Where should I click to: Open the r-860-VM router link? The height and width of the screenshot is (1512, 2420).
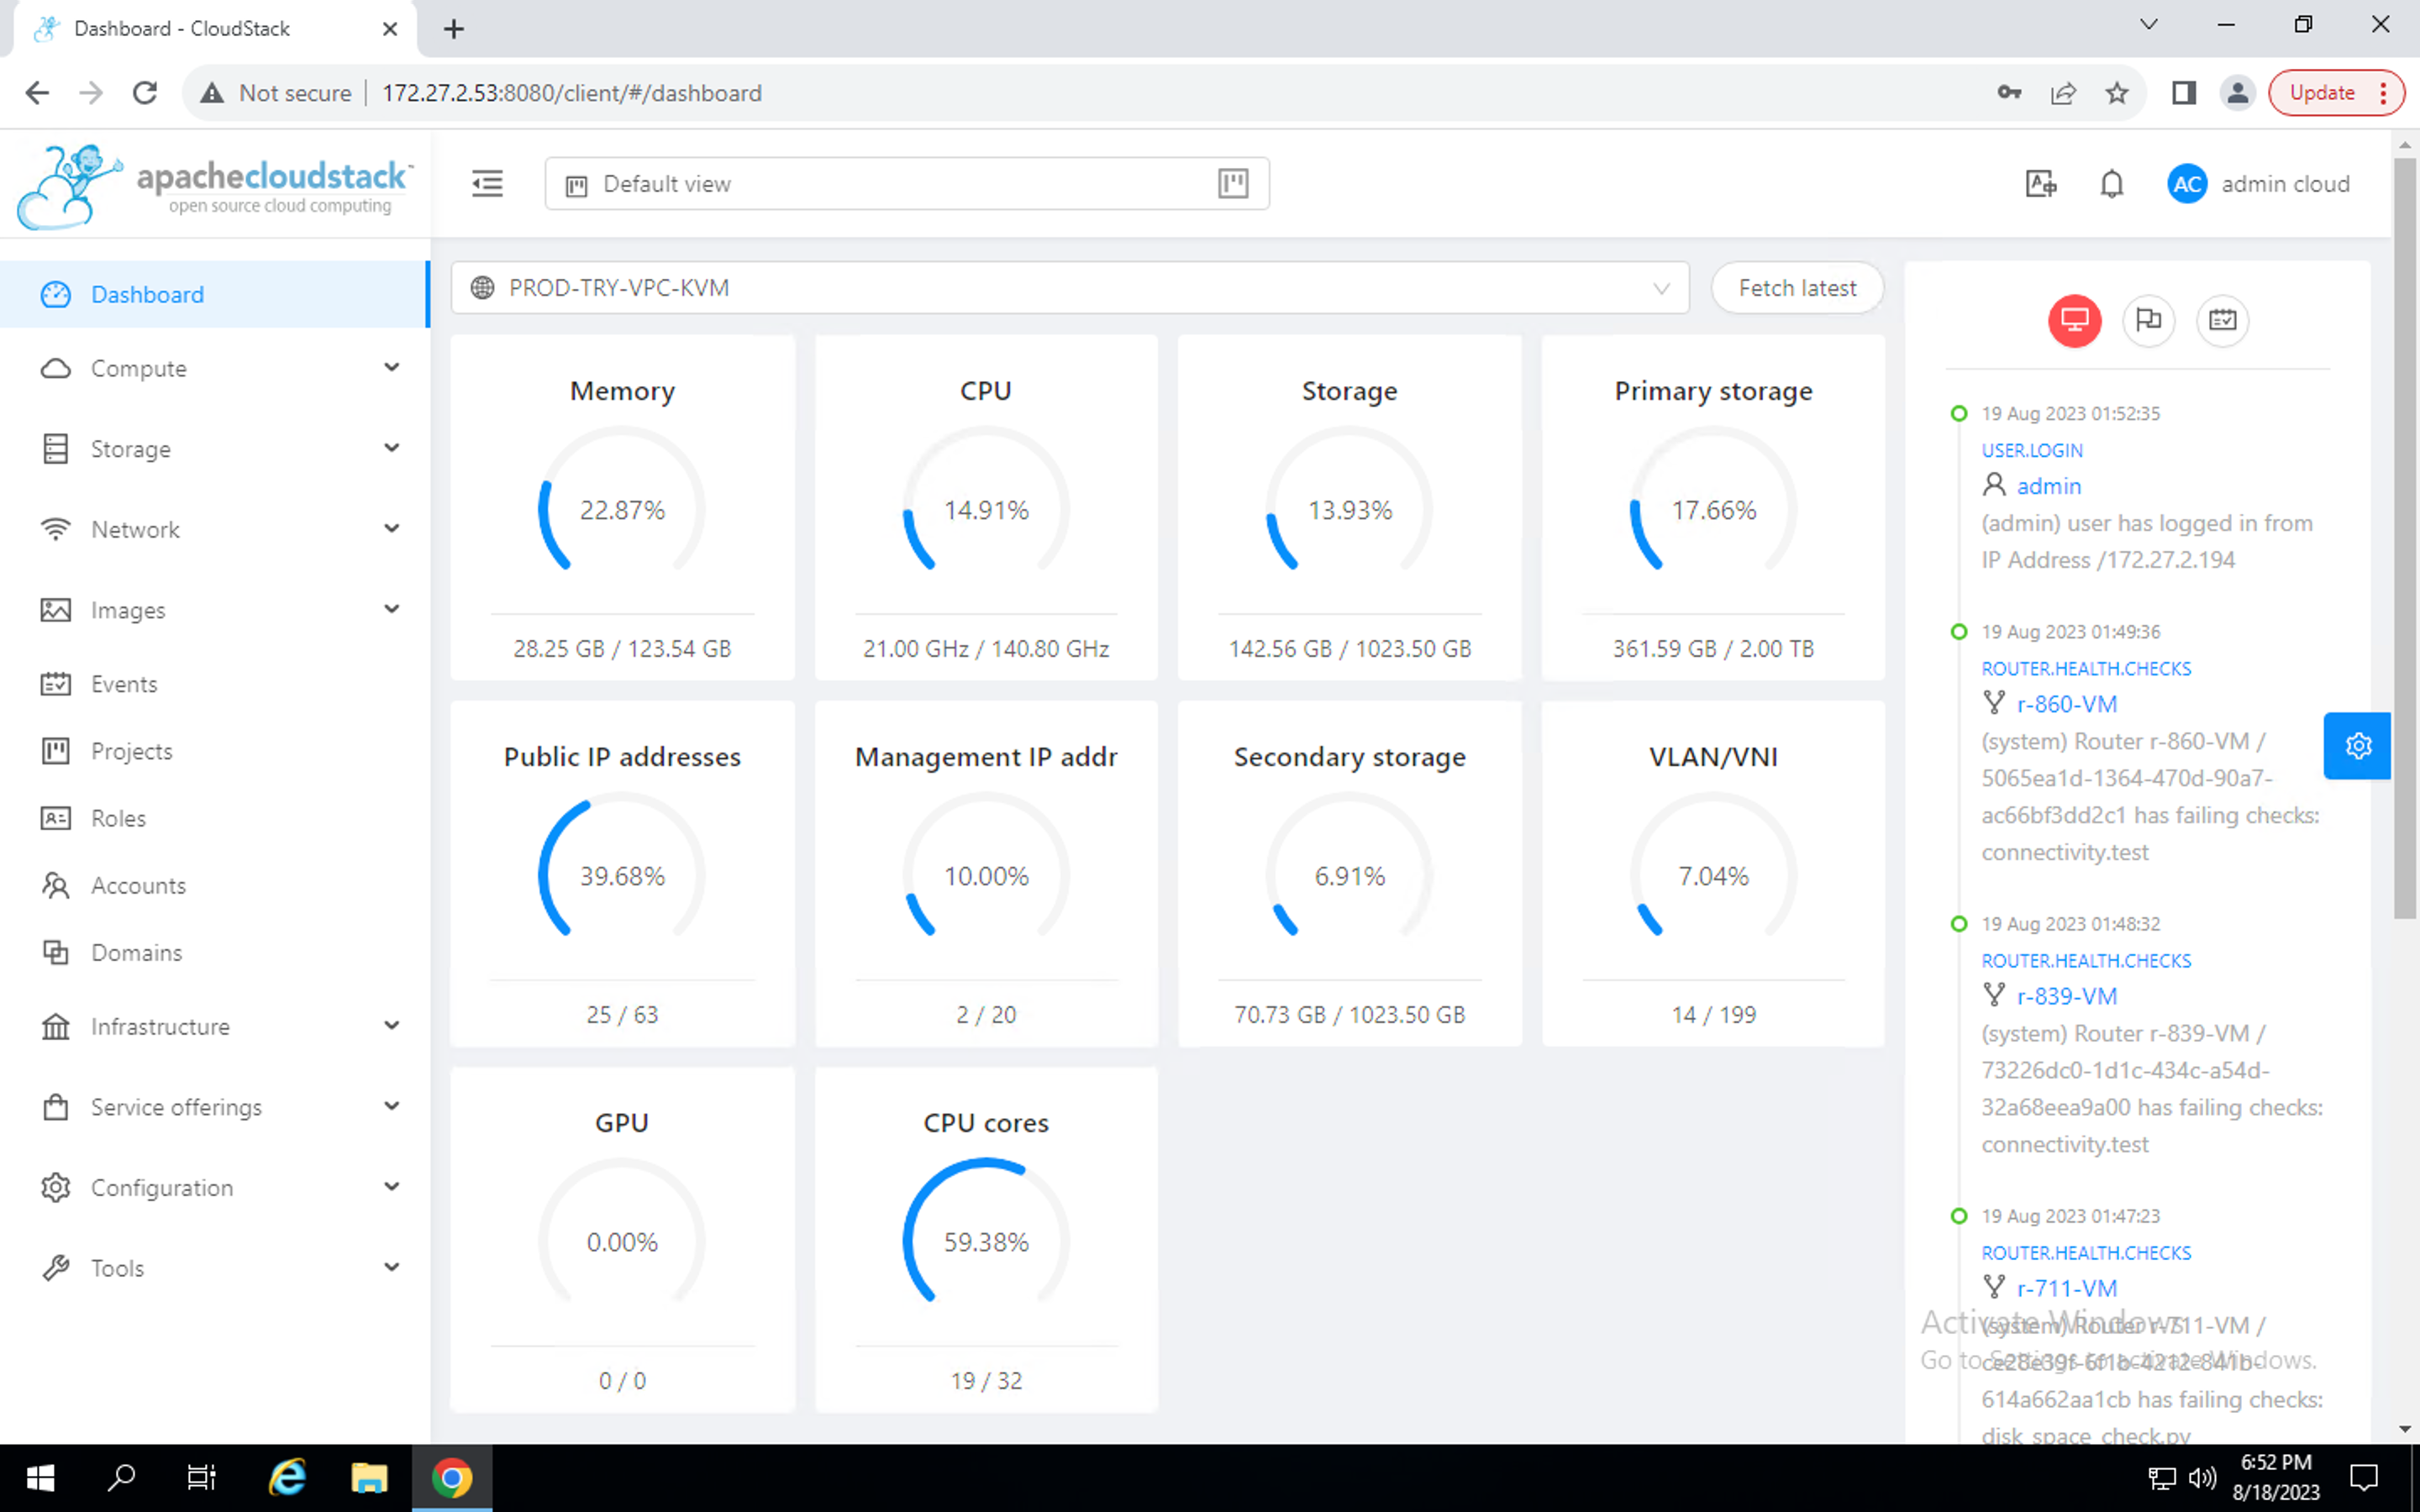pos(2066,704)
